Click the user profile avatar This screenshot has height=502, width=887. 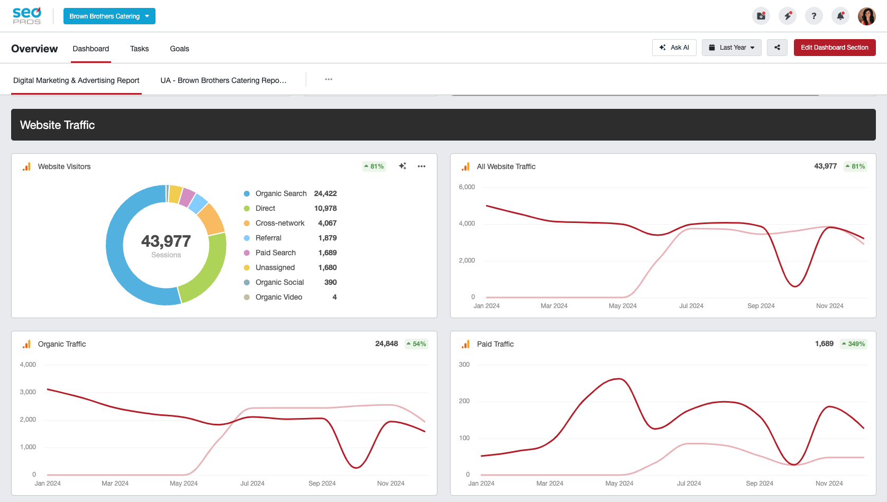[x=866, y=16]
